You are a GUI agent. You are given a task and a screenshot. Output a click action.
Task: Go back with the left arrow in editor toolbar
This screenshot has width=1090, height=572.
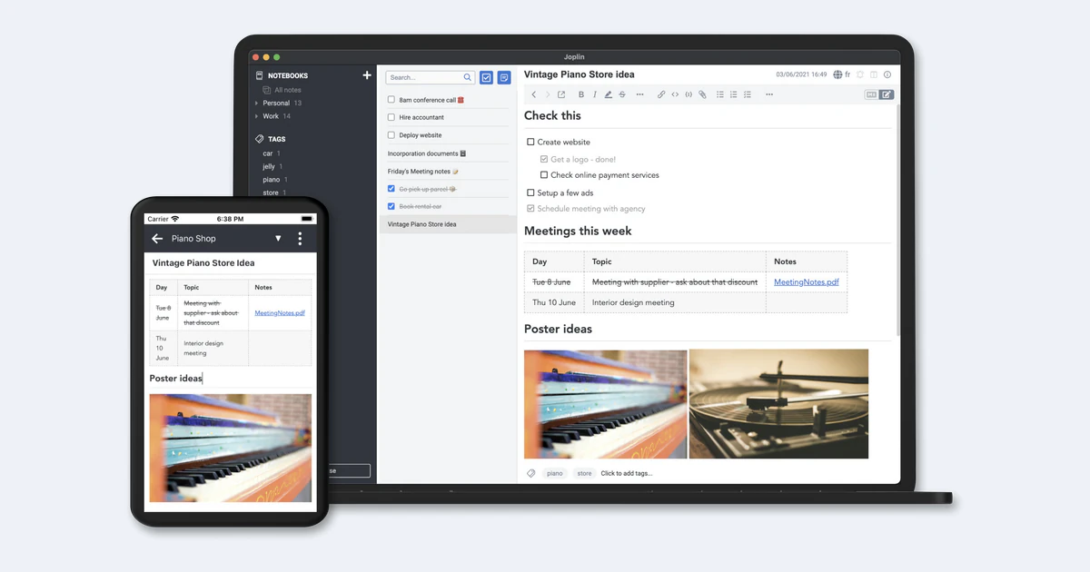click(x=534, y=94)
